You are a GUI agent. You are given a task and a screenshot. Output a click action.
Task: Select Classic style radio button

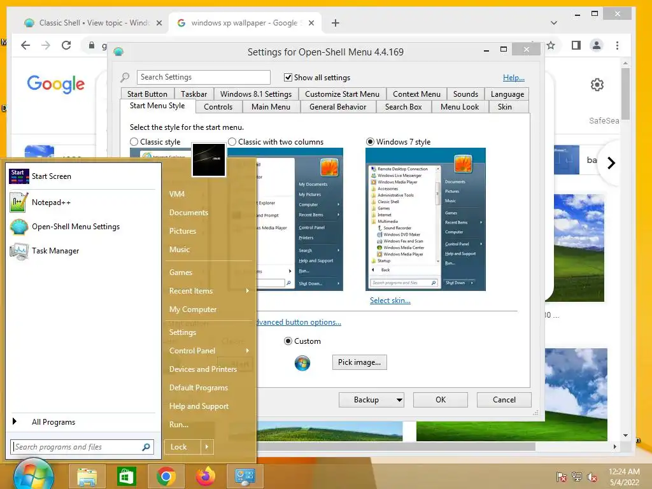(134, 142)
